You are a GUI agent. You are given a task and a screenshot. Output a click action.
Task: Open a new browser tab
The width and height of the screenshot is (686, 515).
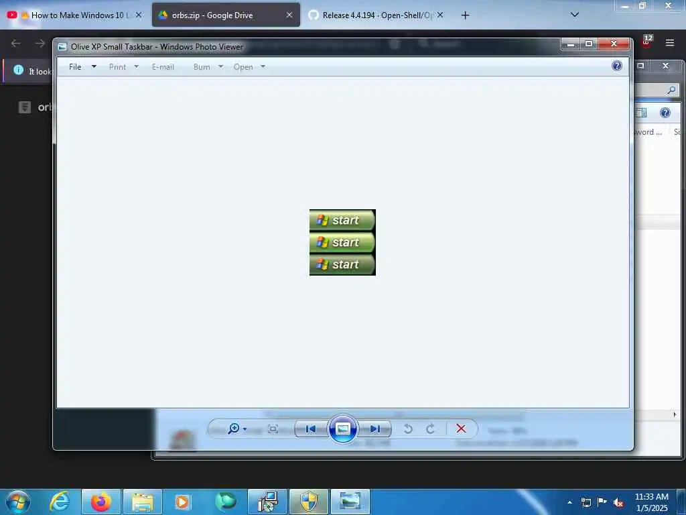click(465, 15)
